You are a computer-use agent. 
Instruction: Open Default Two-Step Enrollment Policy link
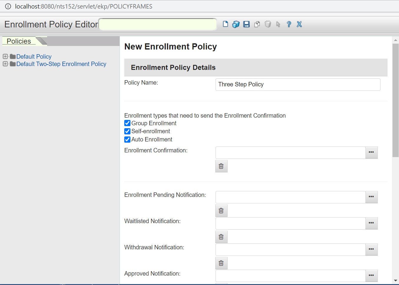pyautogui.click(x=61, y=64)
